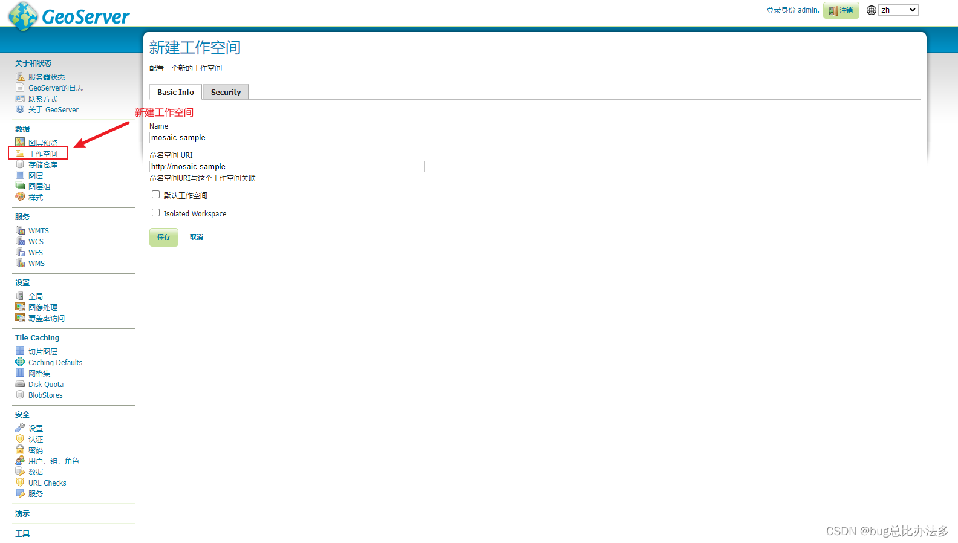Click the 联系方式 contact icon
This screenshot has height=543, width=958.
pos(20,99)
